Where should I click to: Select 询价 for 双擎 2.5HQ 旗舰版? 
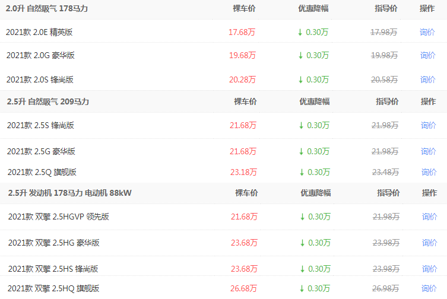click(430, 288)
